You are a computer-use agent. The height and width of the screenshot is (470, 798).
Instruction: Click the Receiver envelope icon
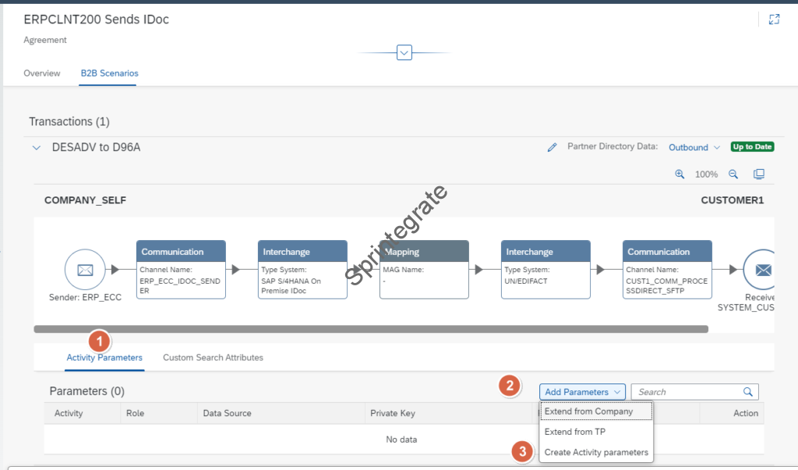[x=762, y=270]
